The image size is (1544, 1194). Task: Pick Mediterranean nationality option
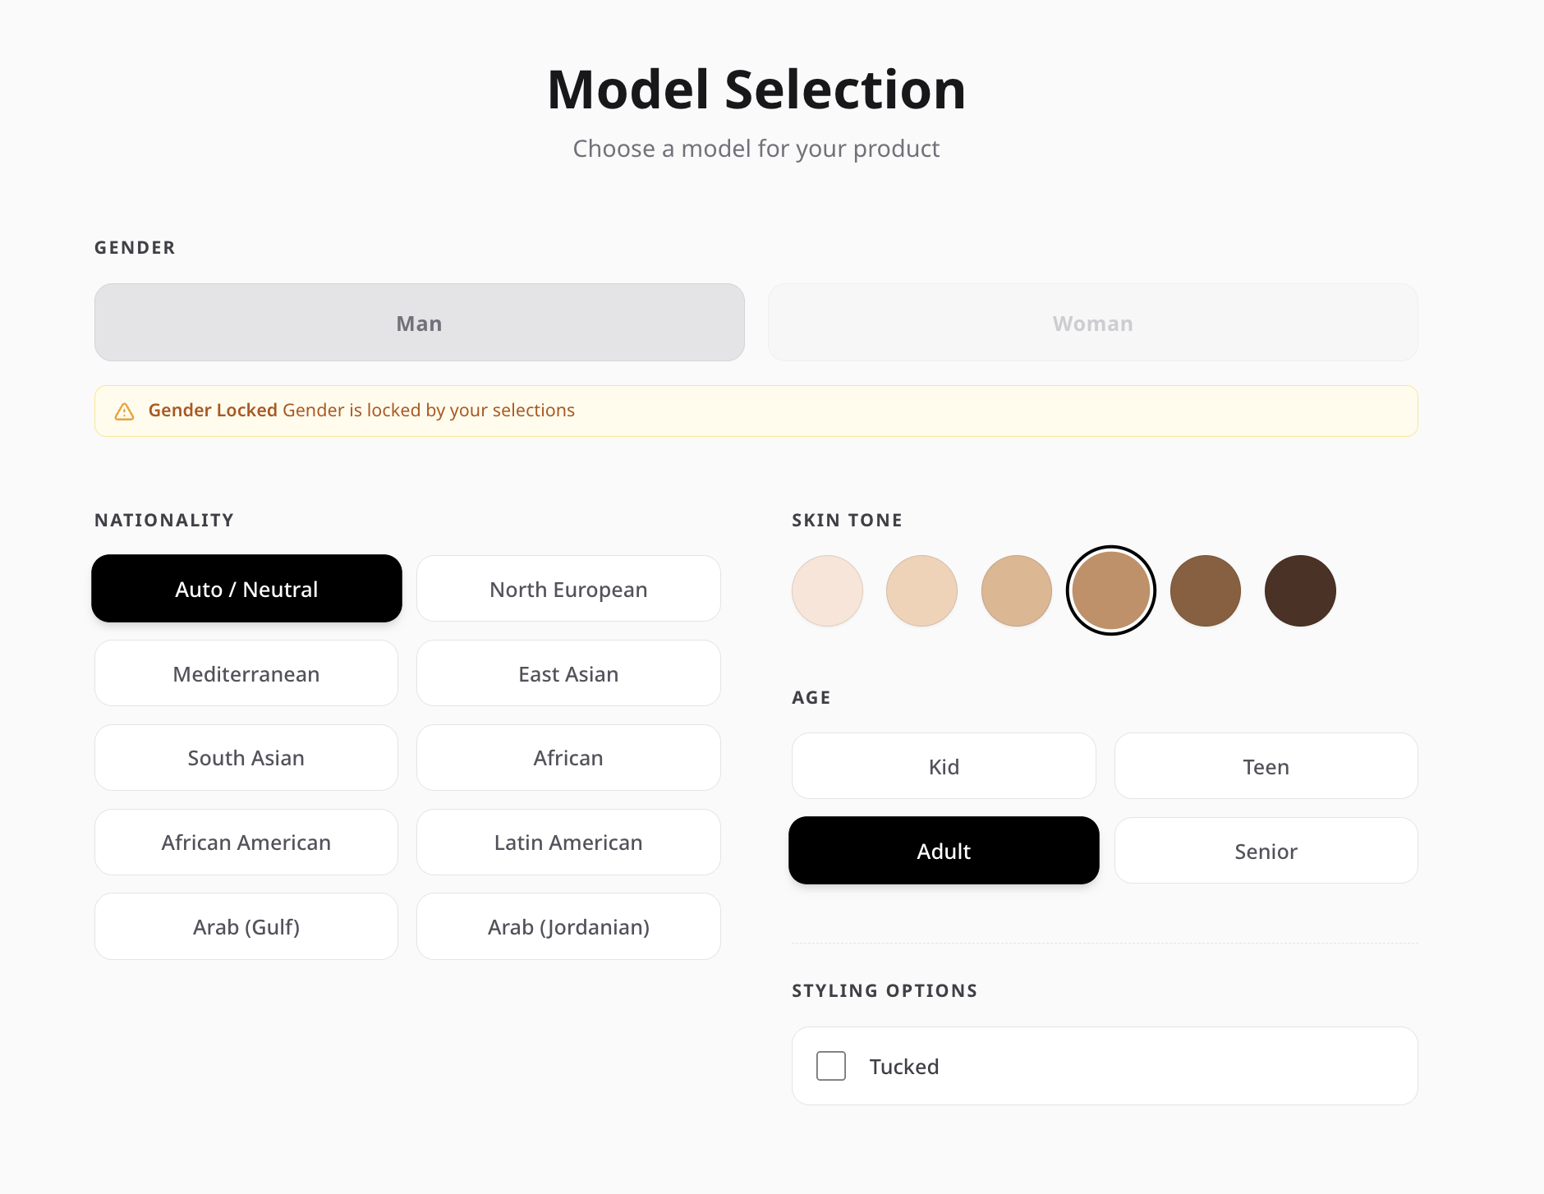(246, 673)
